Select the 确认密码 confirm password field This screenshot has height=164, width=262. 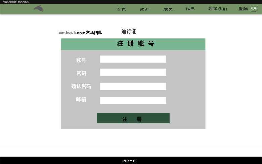(133, 86)
